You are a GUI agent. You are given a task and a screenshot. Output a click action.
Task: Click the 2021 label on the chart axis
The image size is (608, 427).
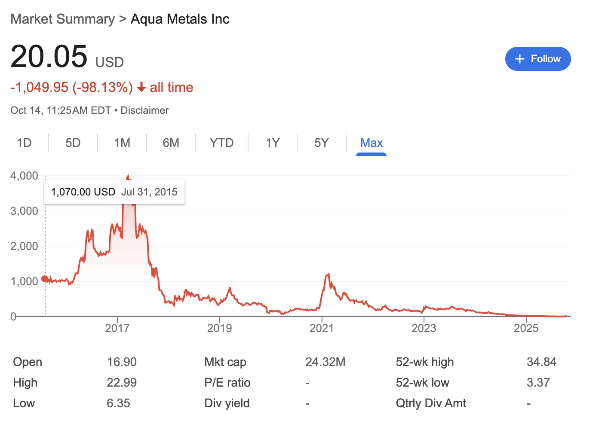(x=322, y=328)
